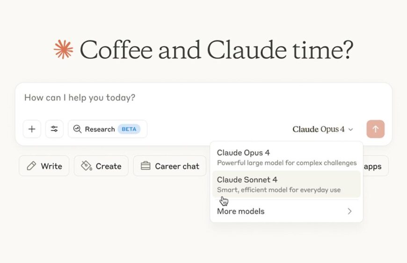
Task: Choose Claude Sonnet 4 in the dropdown
Action: coord(286,184)
